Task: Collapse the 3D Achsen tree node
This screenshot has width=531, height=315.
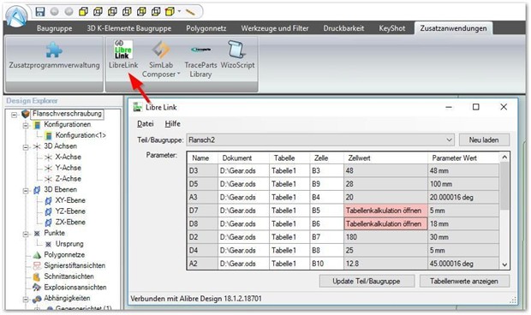Action: point(26,147)
